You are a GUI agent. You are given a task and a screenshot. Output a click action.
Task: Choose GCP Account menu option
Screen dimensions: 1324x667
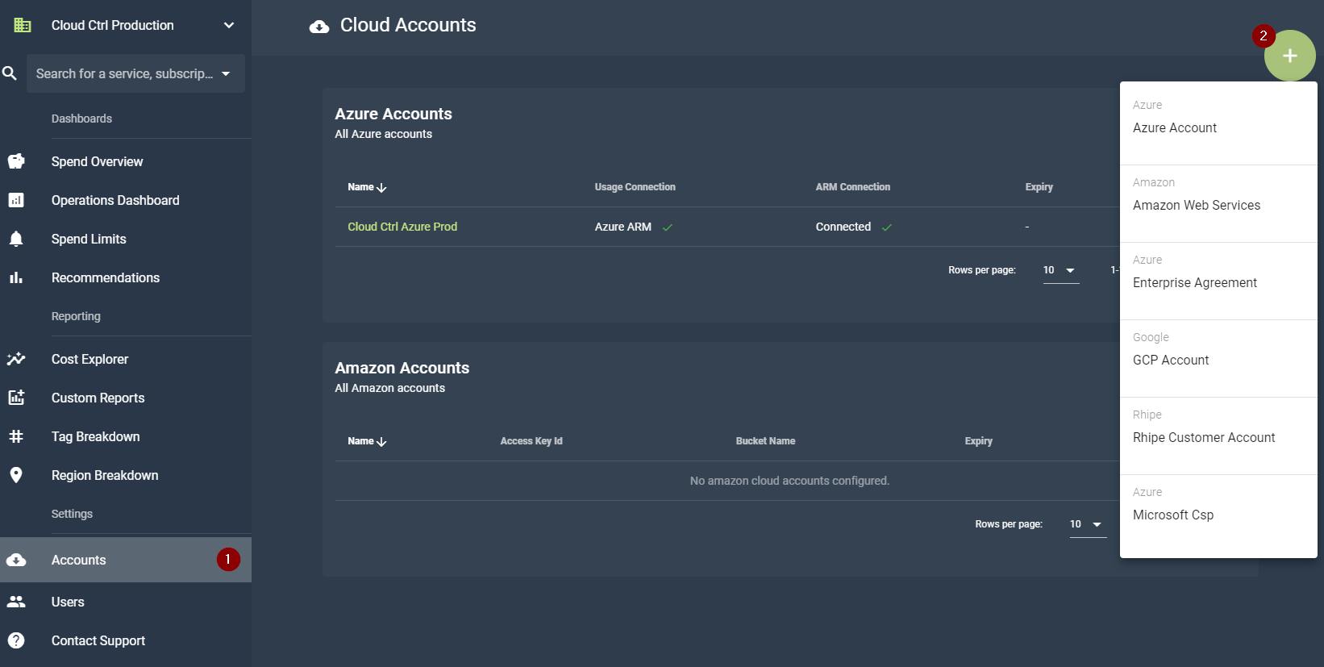pos(1218,360)
